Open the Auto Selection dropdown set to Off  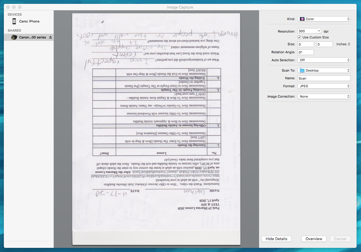(x=324, y=60)
